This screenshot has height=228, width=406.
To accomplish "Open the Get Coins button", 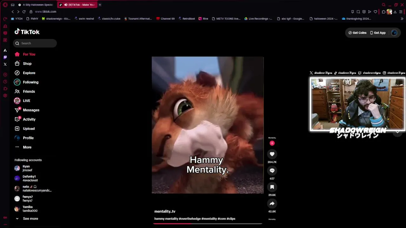I will tap(357, 33).
